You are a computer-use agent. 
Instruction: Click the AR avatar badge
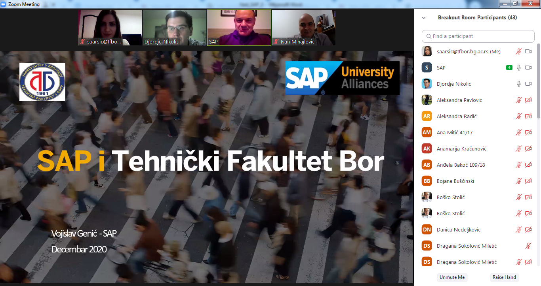(427, 116)
